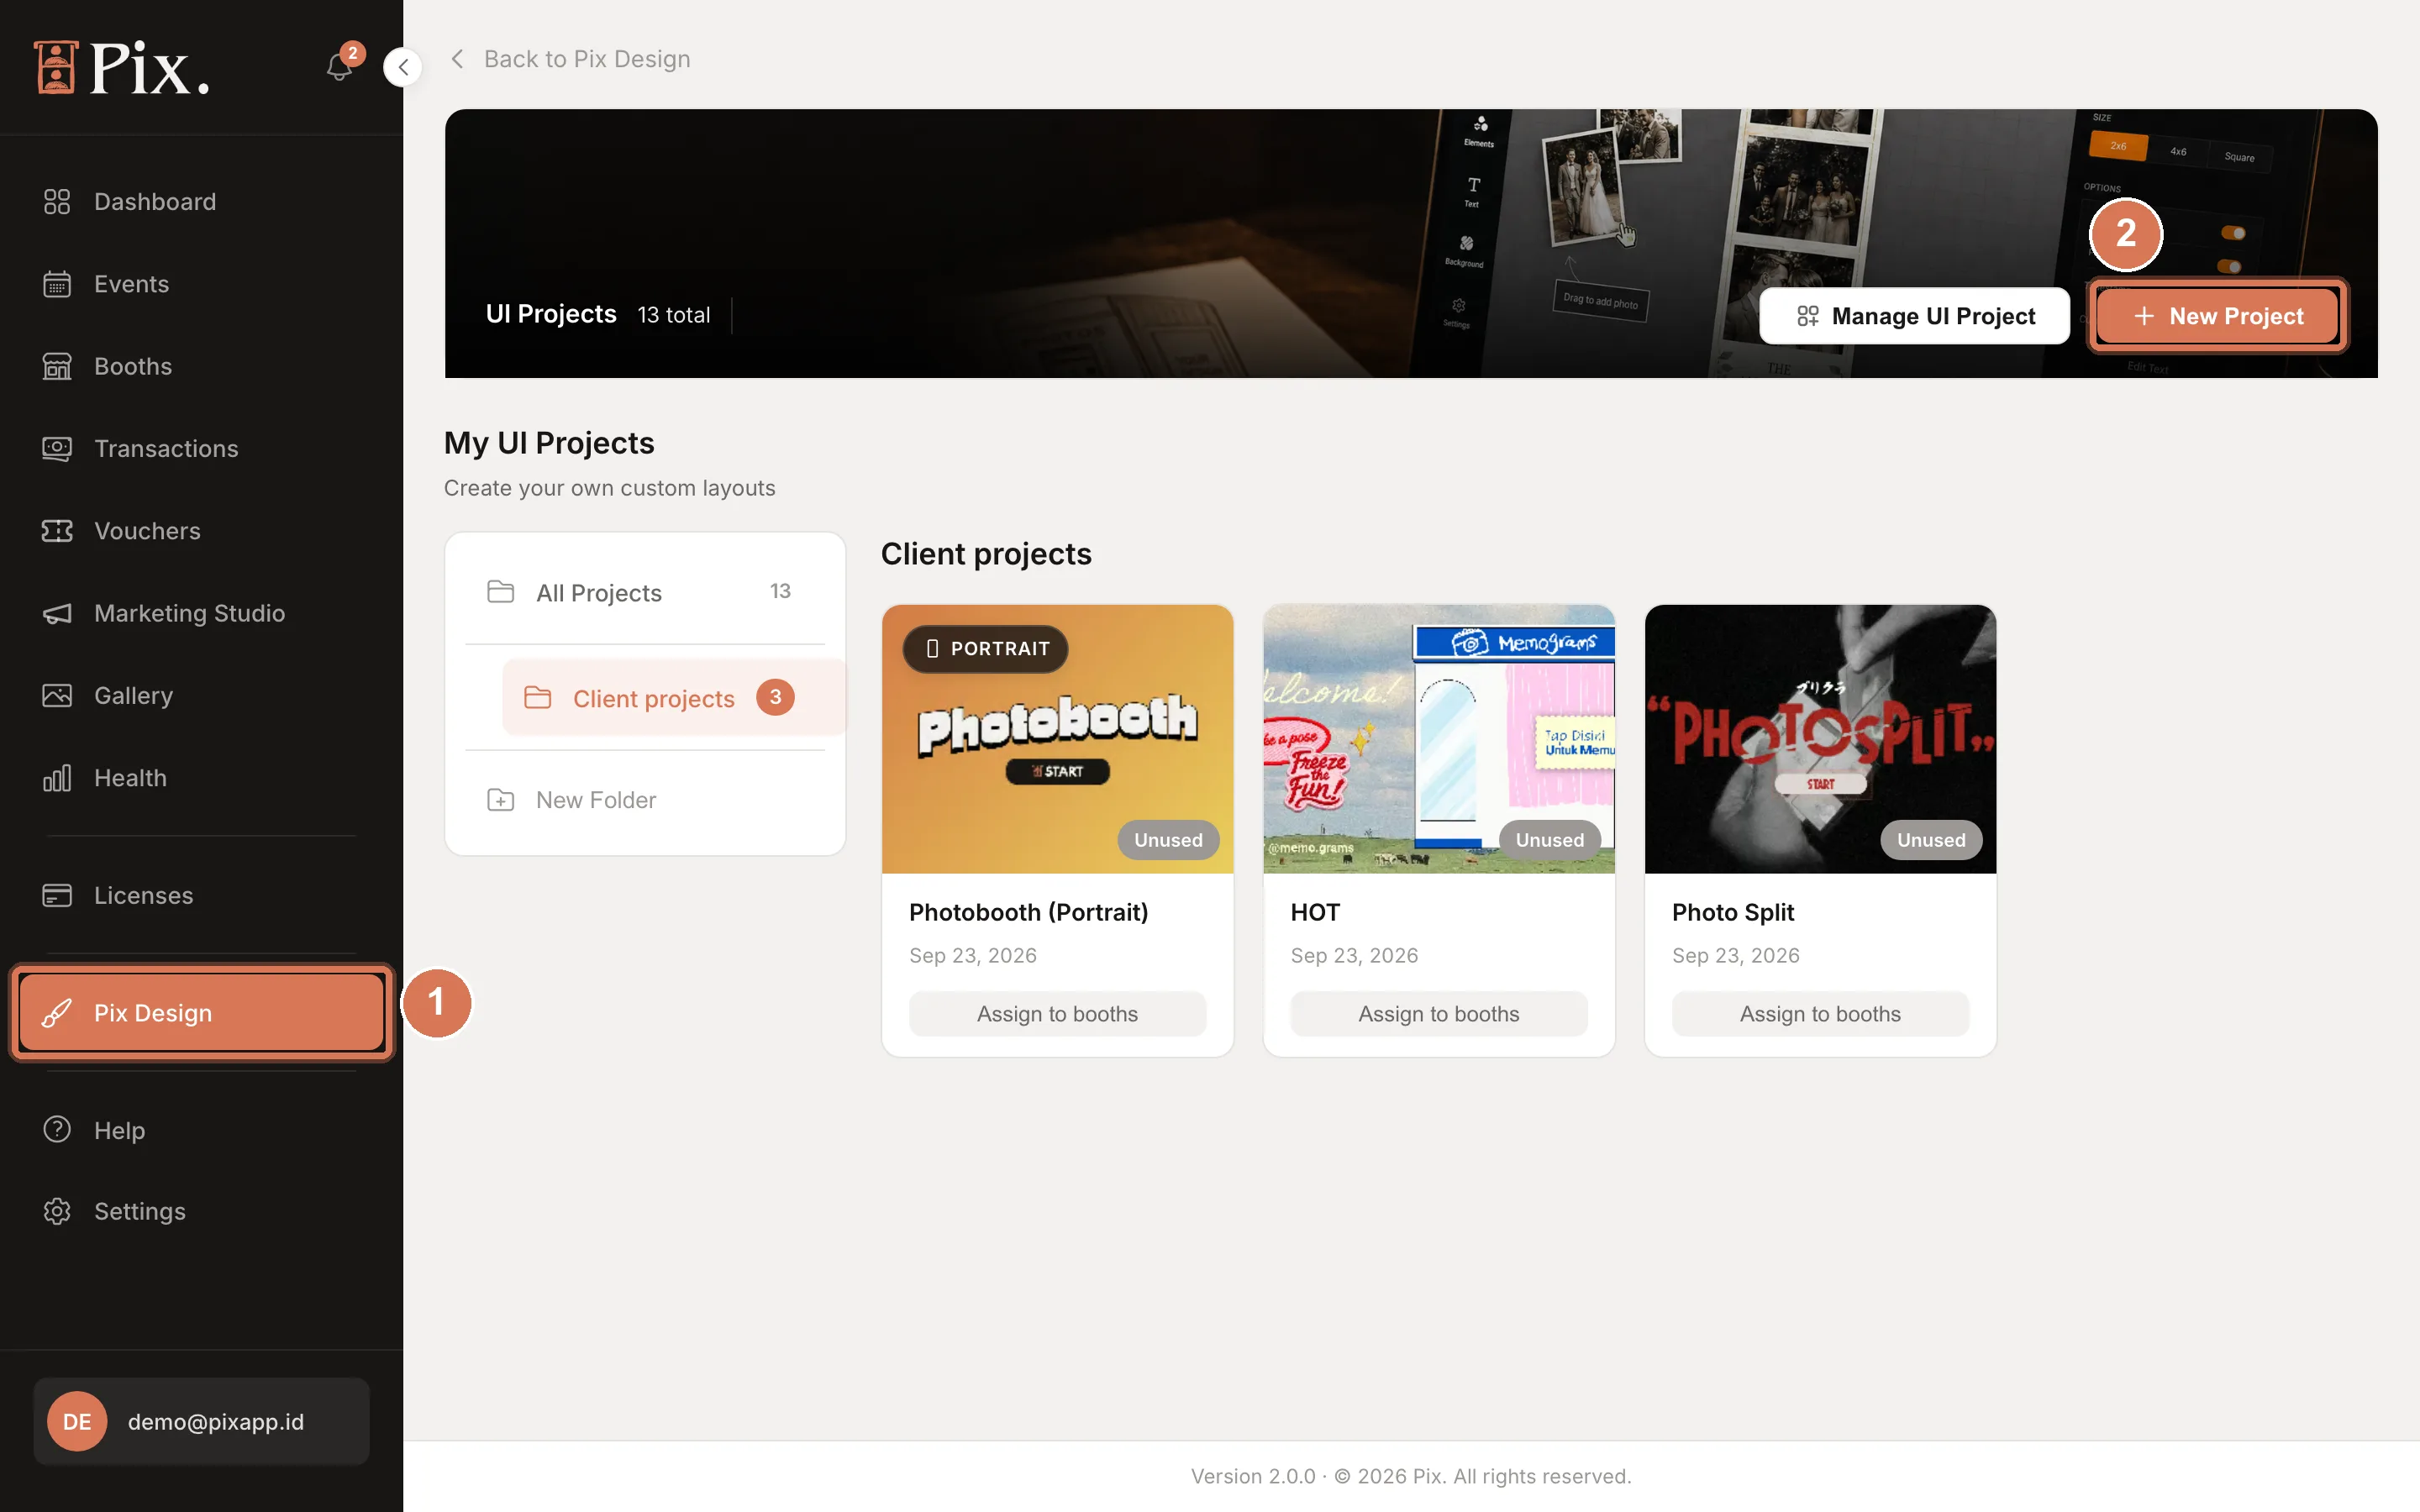
Task: Open the Booths section
Action: [x=201, y=366]
